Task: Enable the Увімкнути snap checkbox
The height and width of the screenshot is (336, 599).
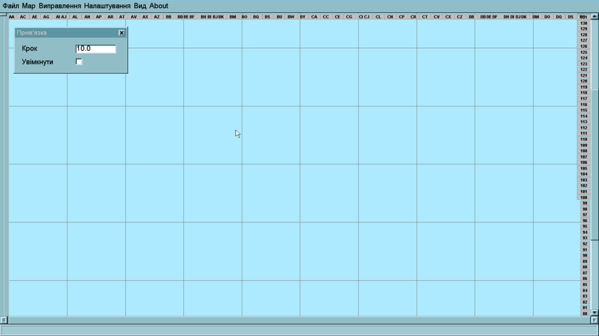Action: click(x=78, y=62)
